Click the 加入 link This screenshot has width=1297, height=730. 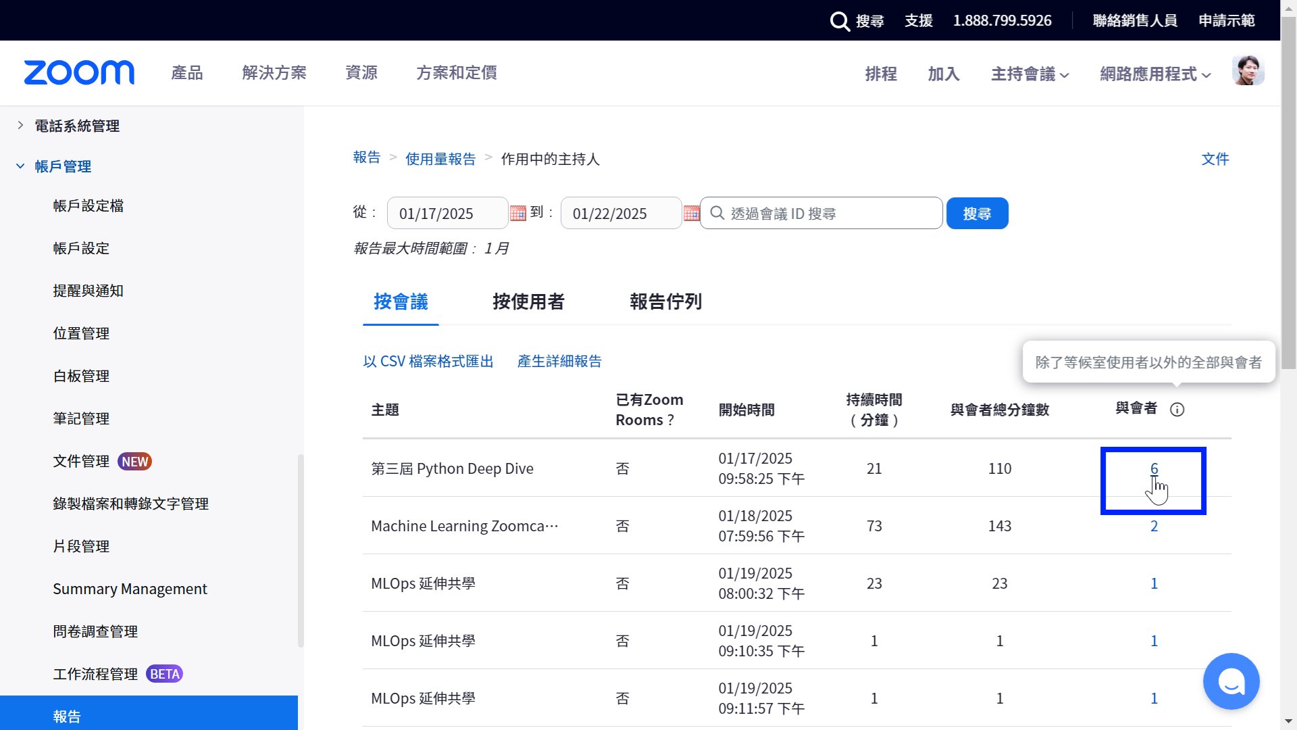[x=944, y=74]
